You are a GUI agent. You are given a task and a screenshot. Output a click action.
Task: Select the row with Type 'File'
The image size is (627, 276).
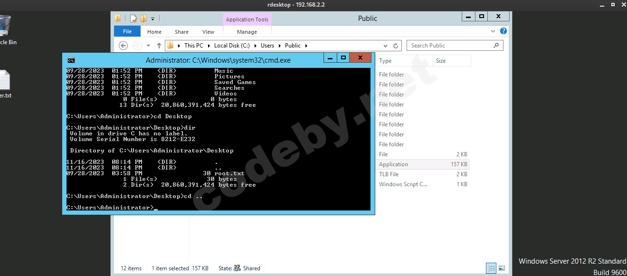423,154
